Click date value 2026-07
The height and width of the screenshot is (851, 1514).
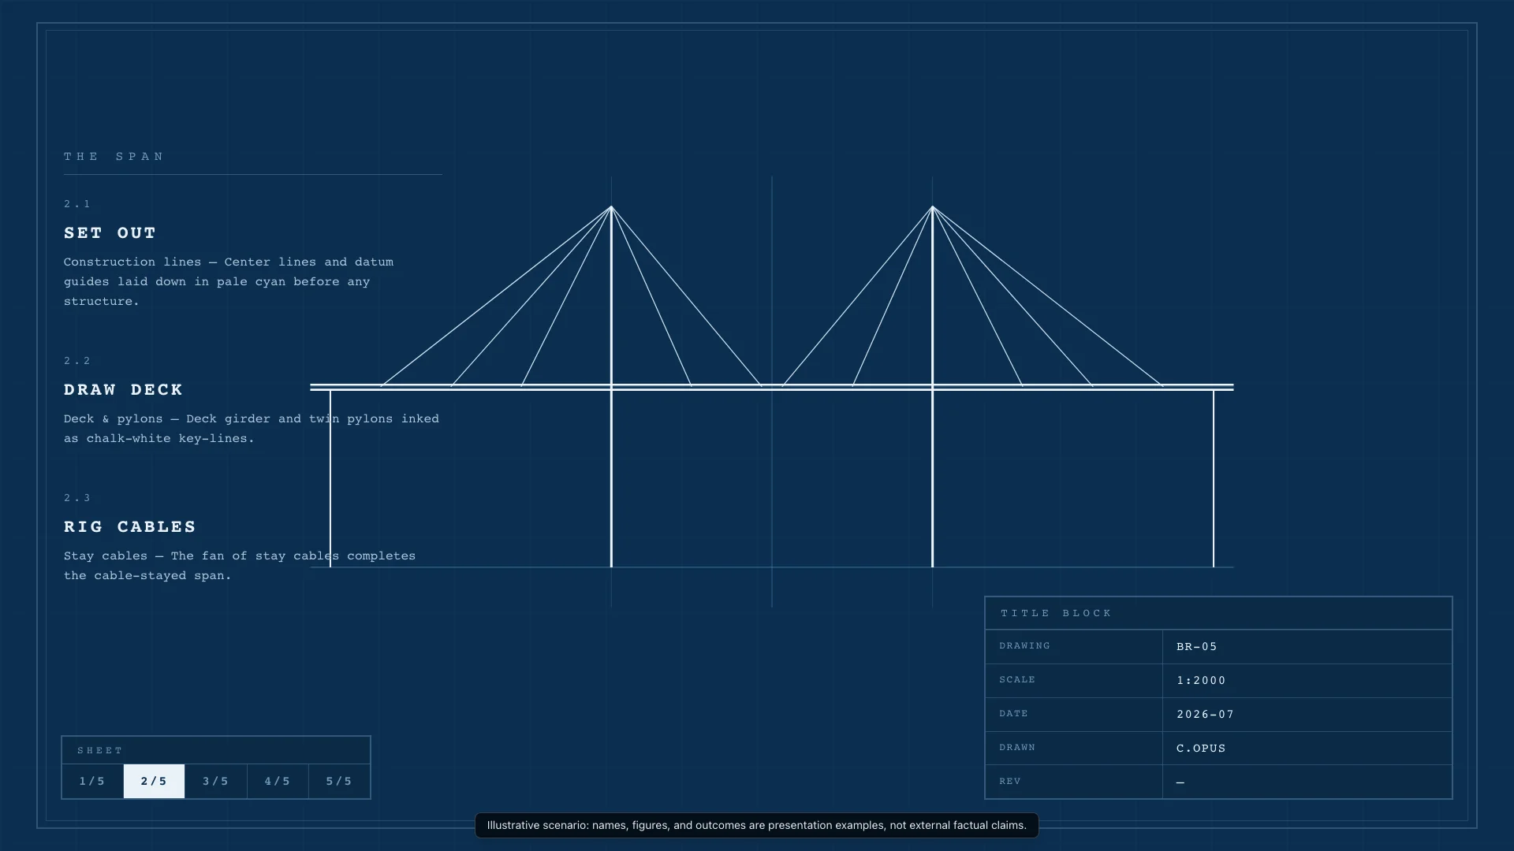(1205, 715)
